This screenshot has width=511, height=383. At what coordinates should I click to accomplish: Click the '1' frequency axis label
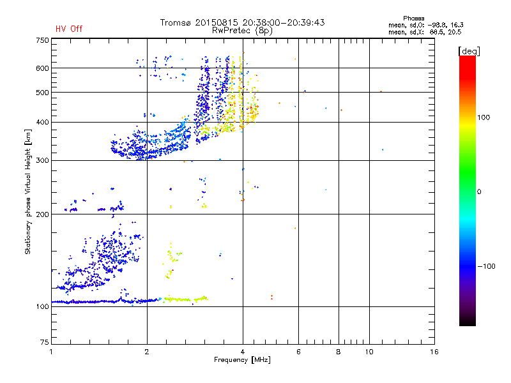(x=51, y=352)
